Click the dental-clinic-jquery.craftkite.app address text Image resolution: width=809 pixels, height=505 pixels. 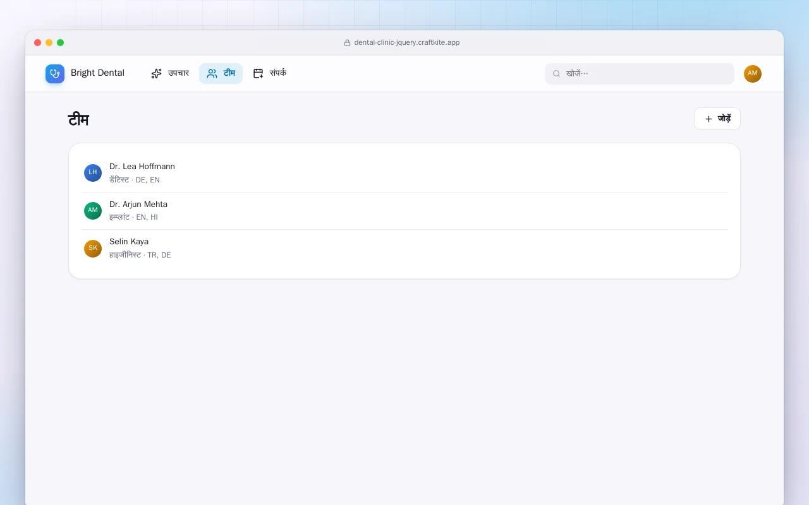click(x=407, y=43)
